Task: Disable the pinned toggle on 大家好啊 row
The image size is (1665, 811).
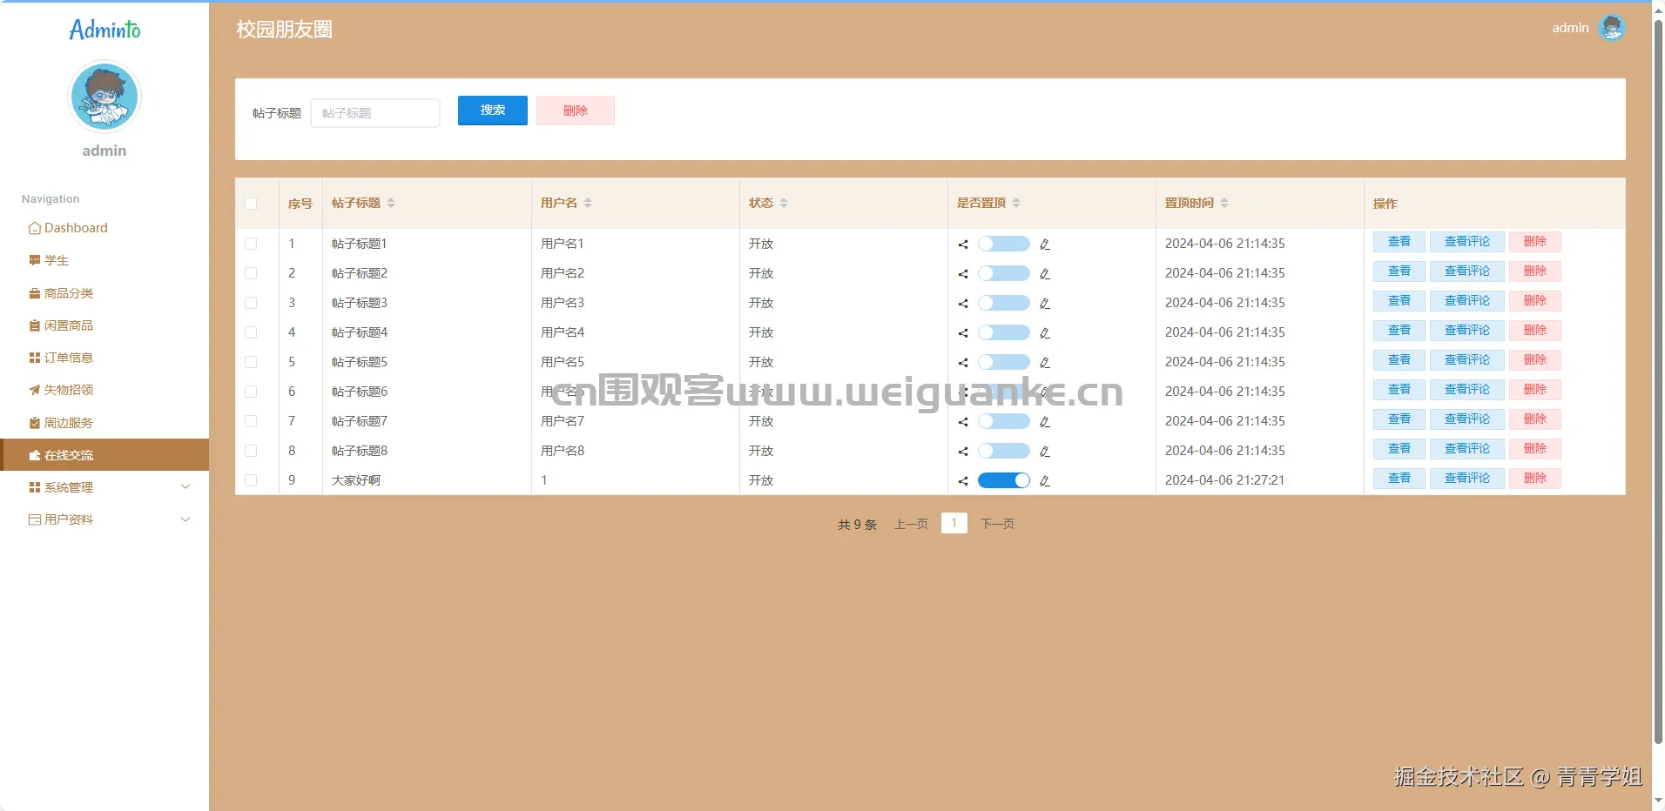Action: coord(1003,480)
